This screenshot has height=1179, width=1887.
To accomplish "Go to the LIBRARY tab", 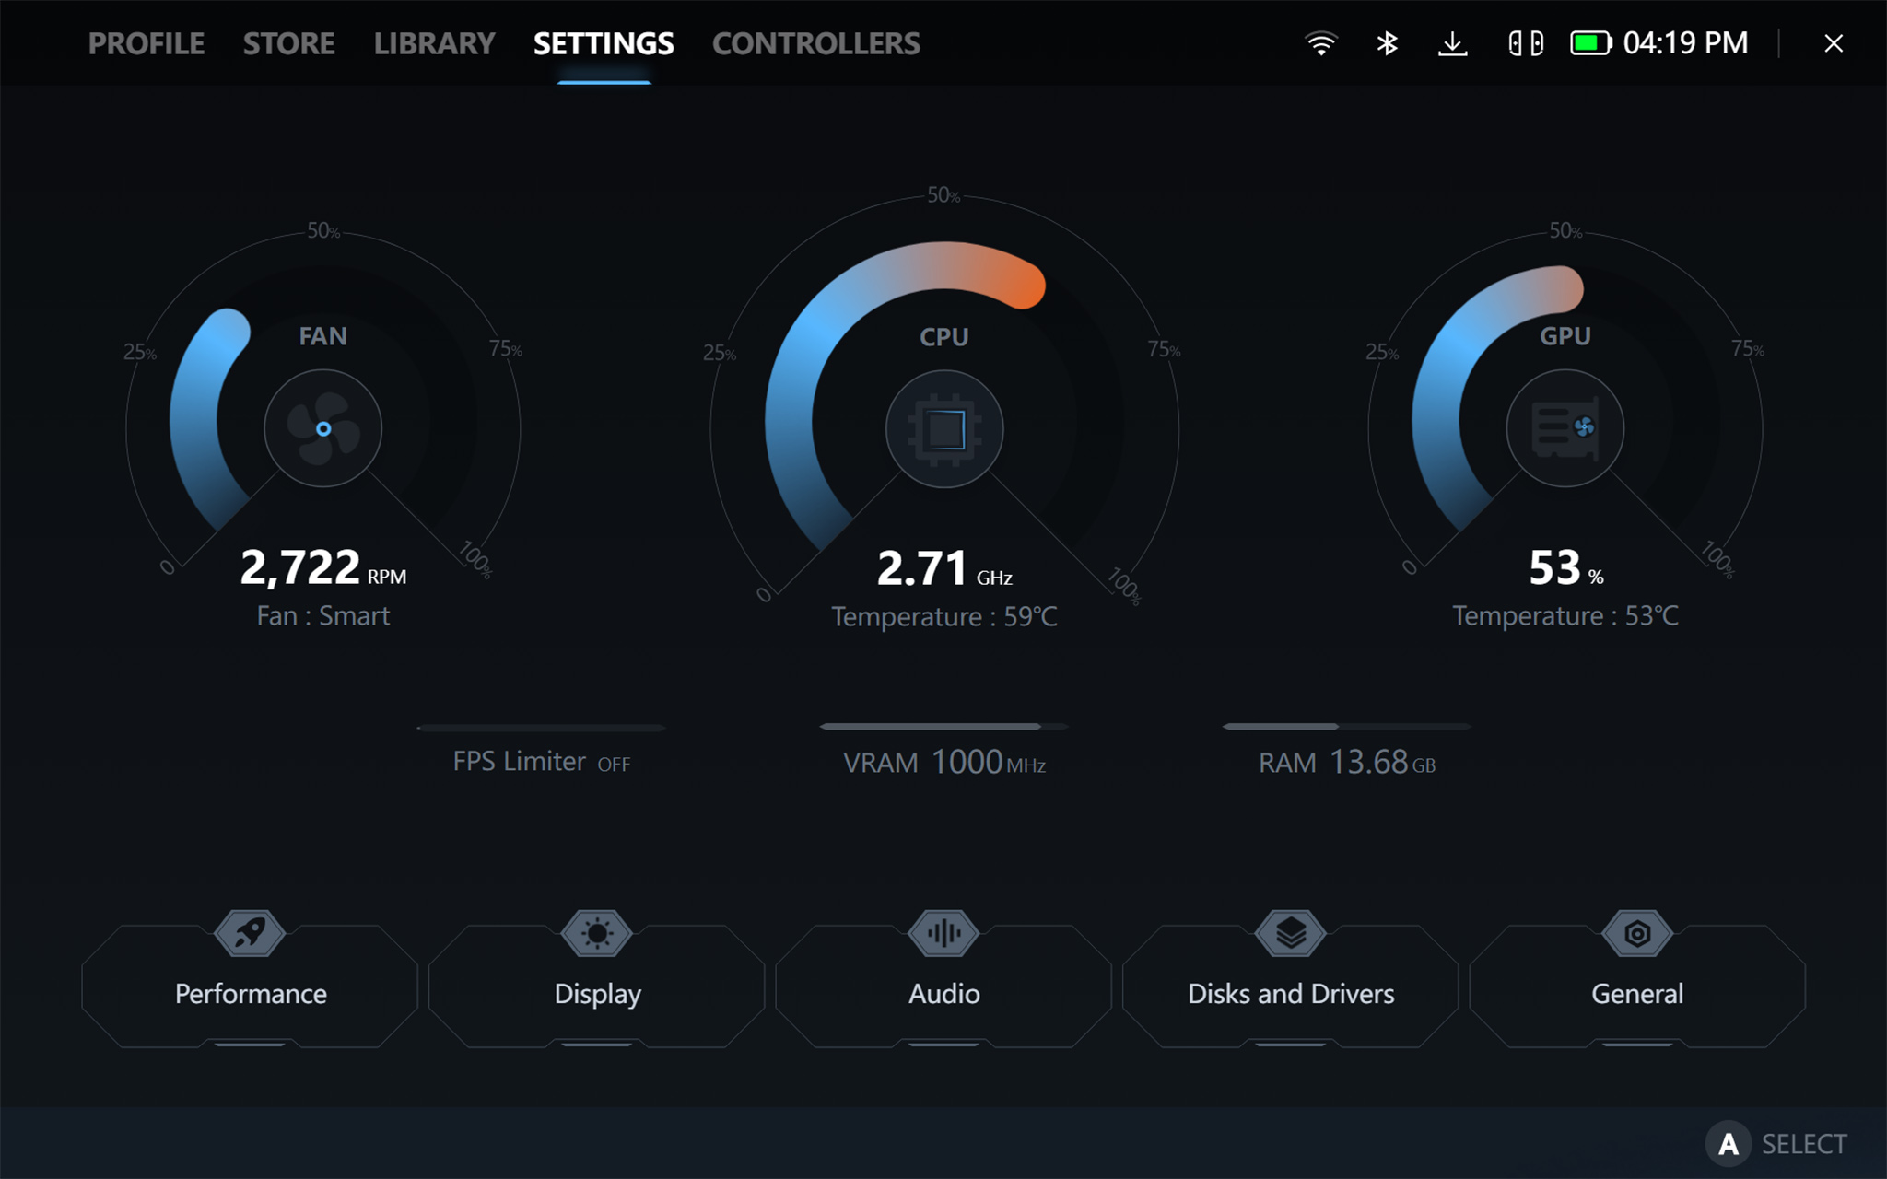I will point(434,43).
